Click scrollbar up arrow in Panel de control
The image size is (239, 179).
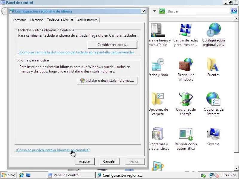pyautogui.click(x=236, y=19)
